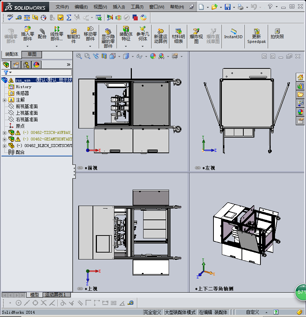
Task: Open Hide/Show Items glasses dropdown arrow
Action: (x=146, y=56)
